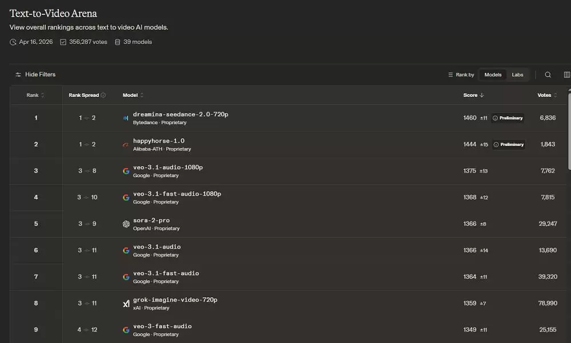Viewport: 571px width, 343px height.
Task: Switch ranking to Models
Action: click(x=493, y=75)
